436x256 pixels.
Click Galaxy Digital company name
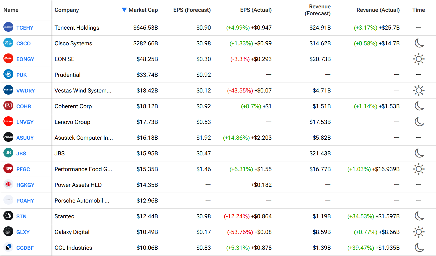[72, 232]
